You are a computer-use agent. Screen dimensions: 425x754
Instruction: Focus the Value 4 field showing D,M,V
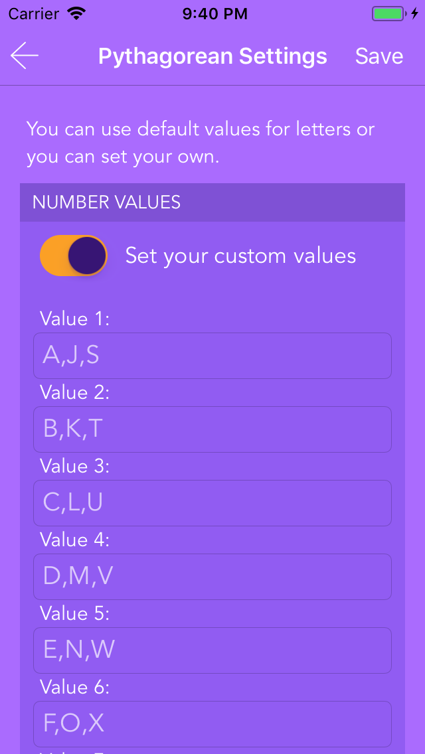(x=212, y=577)
